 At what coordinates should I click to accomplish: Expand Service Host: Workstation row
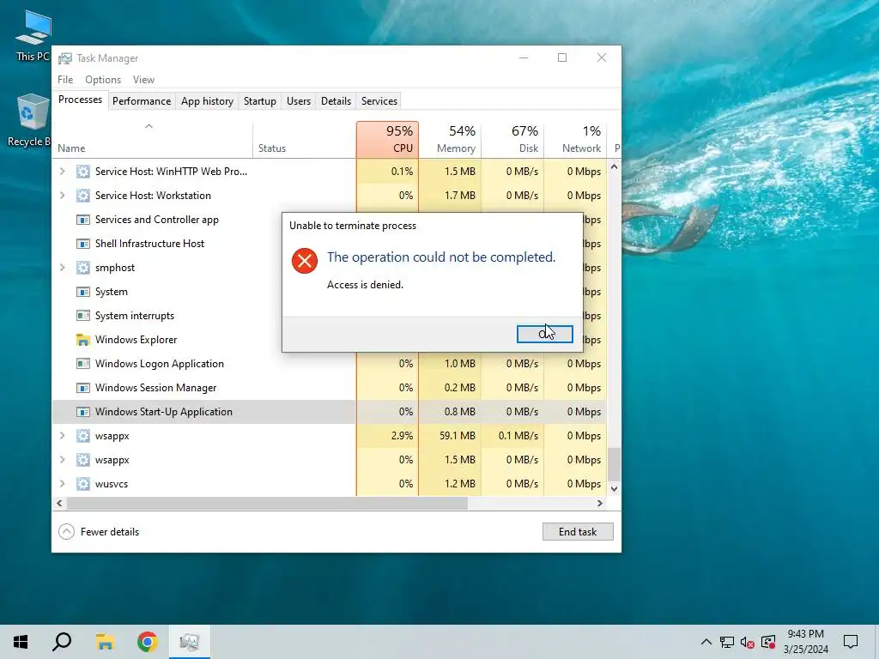coord(62,196)
